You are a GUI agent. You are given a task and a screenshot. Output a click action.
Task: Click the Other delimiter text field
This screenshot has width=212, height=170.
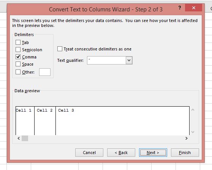click(45, 72)
